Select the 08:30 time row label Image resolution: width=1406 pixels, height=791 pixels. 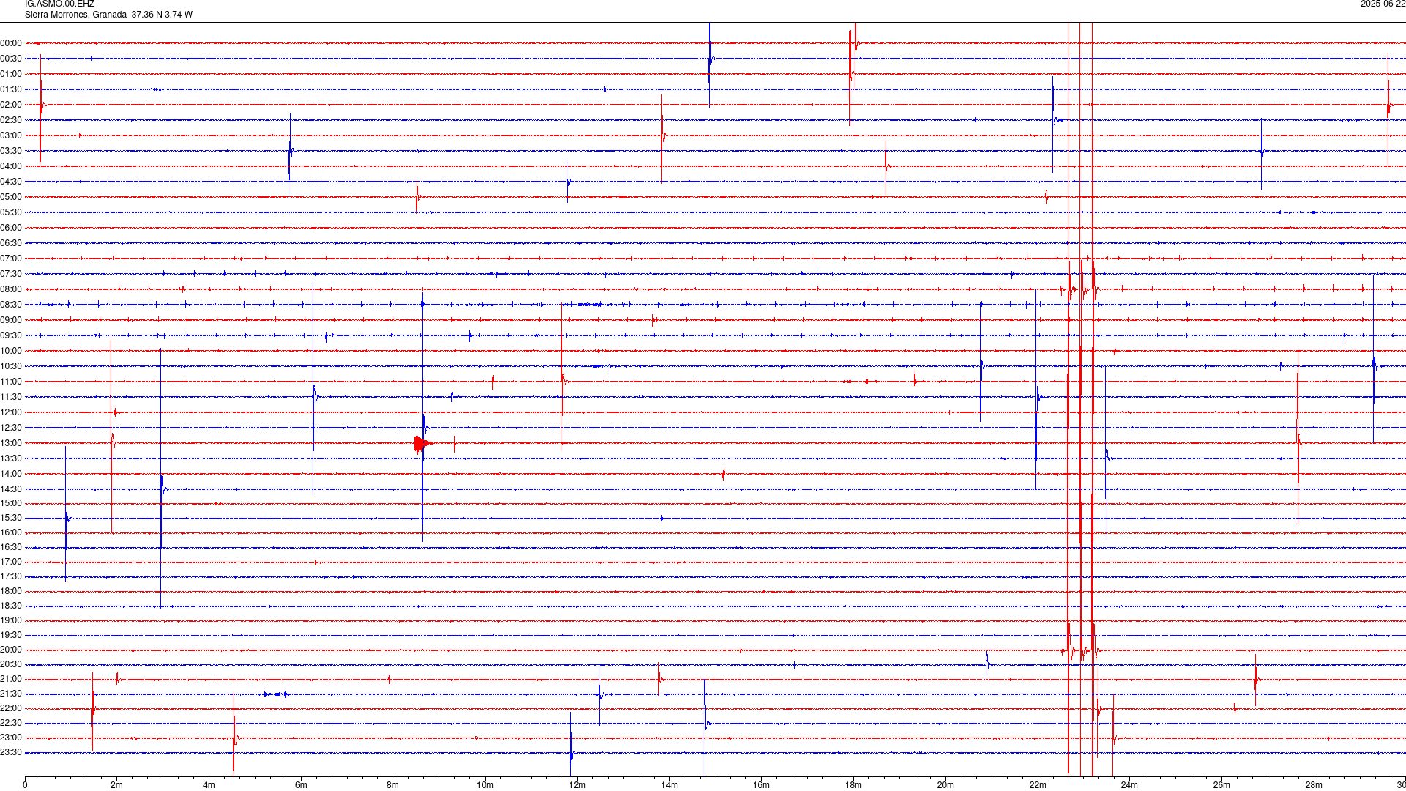(11, 305)
